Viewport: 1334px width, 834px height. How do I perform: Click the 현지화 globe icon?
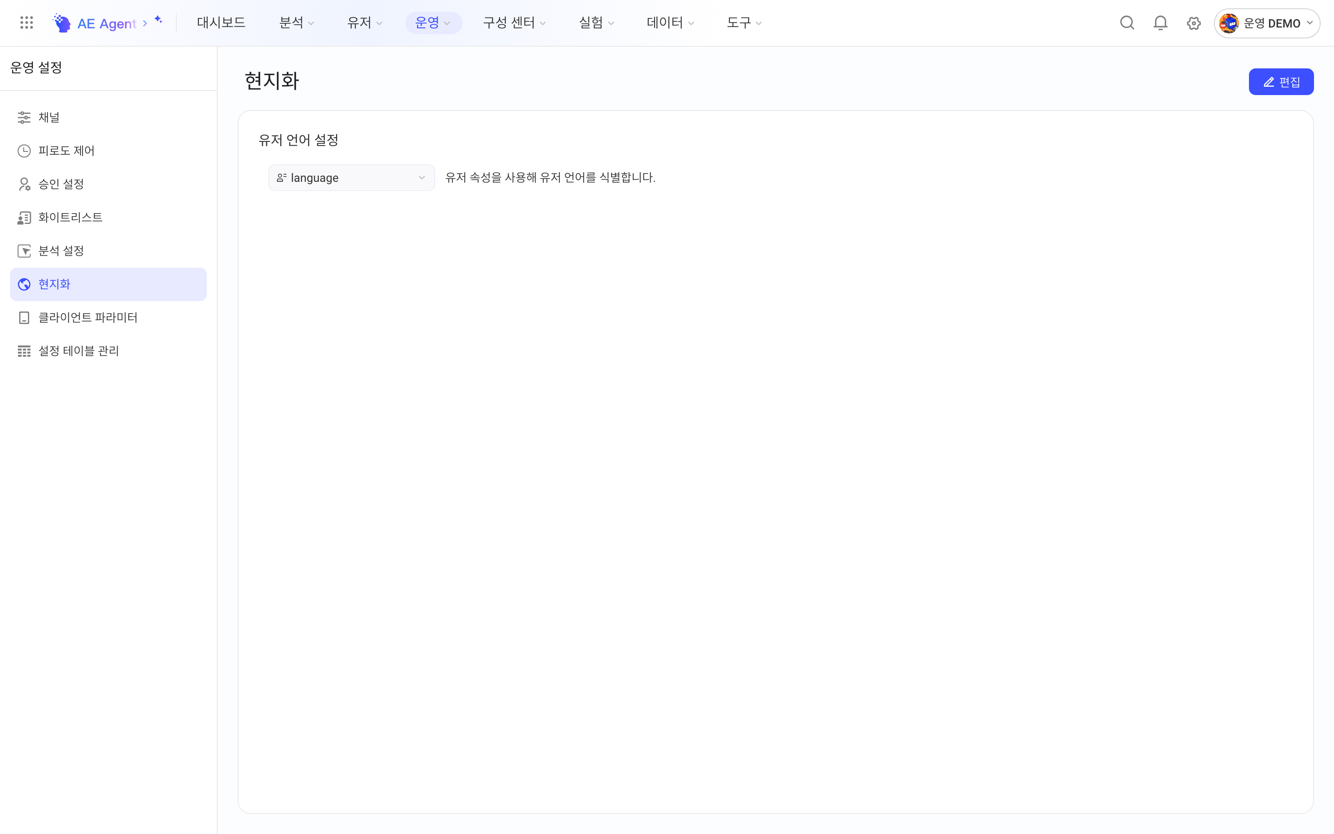(x=24, y=284)
